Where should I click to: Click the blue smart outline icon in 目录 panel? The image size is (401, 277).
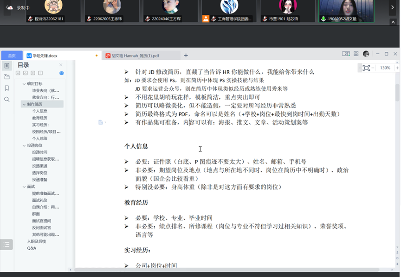tap(61, 73)
